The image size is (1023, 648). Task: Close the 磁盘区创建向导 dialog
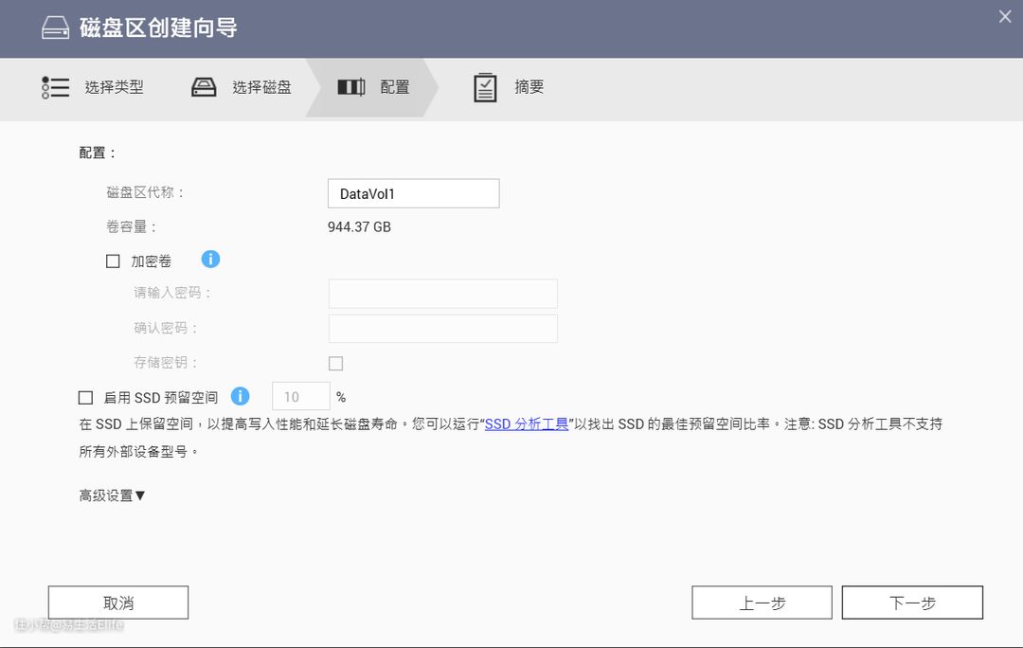pos(1005,16)
